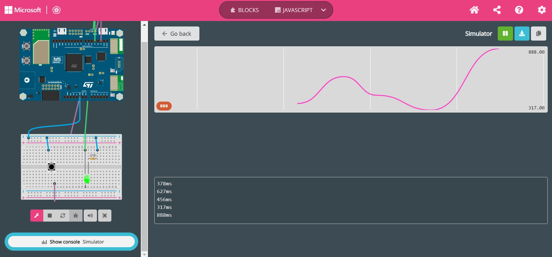The height and width of the screenshot is (257, 552).
Task: Switch to the BLOCKS editor
Action: pyautogui.click(x=245, y=10)
